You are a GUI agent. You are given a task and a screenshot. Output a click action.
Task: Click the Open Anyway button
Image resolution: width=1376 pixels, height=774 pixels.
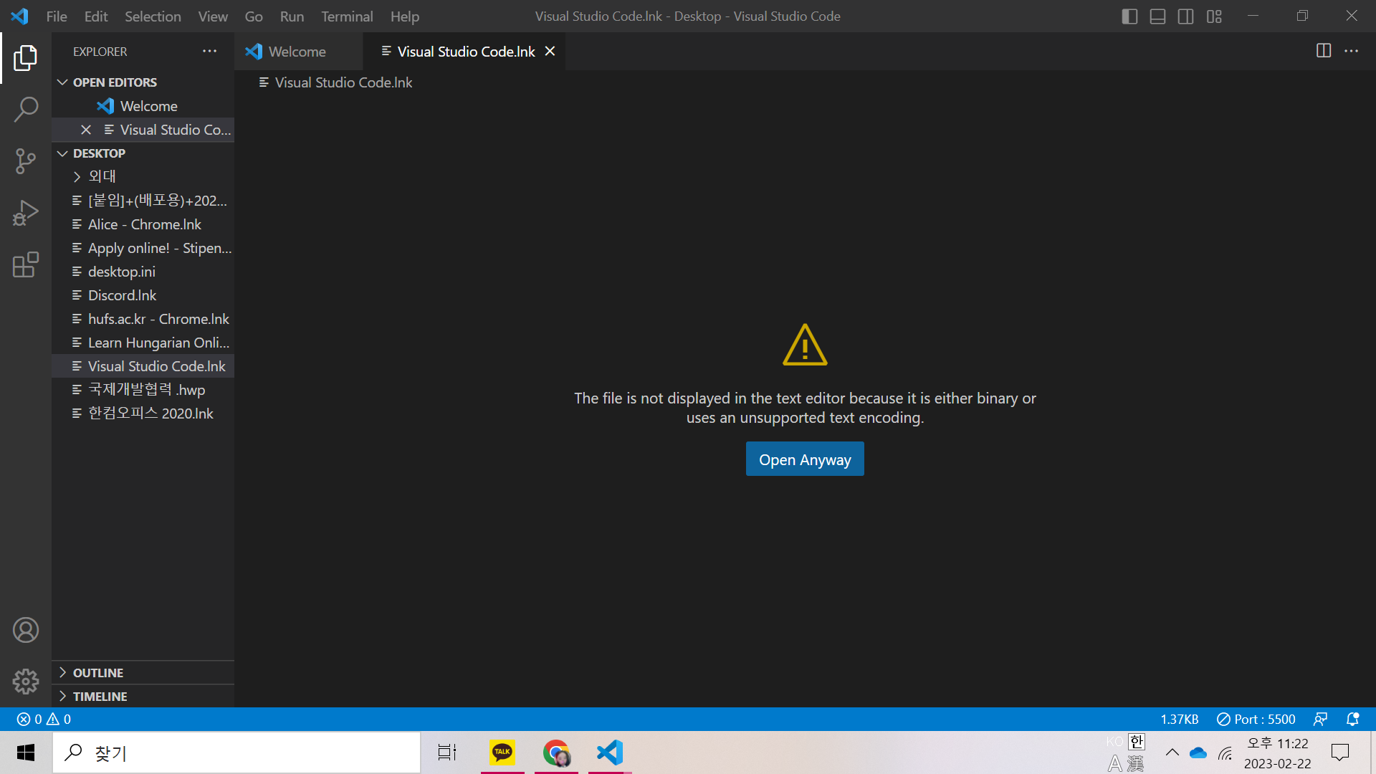tap(805, 459)
